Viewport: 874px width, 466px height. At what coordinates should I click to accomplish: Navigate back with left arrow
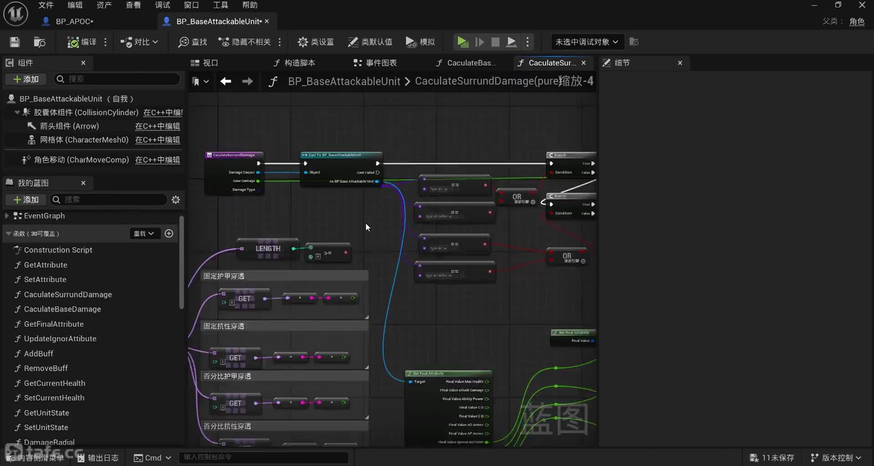point(226,81)
